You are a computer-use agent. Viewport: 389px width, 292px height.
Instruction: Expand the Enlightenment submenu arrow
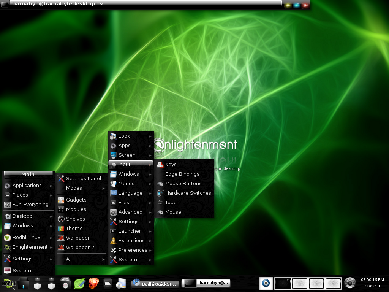tap(51, 247)
